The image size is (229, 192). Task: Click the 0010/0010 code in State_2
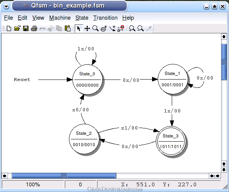(x=84, y=145)
